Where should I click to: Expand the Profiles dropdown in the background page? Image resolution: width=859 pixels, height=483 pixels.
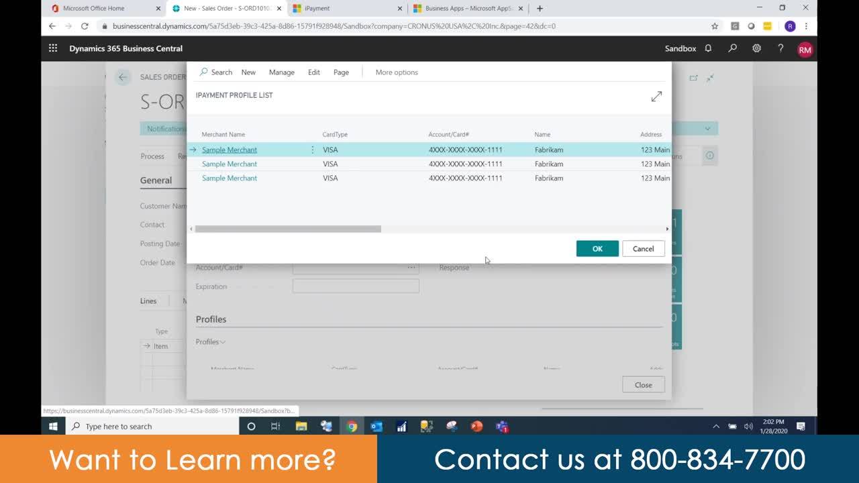click(211, 342)
